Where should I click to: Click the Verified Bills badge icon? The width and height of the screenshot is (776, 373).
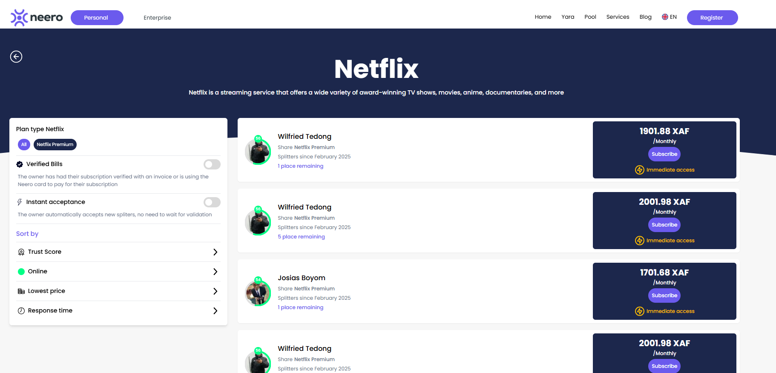point(20,164)
